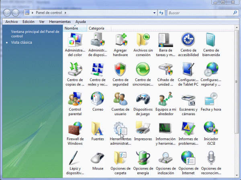Open Configuración de Tablet PC
The width and height of the screenshot is (241, 180).
188,74
